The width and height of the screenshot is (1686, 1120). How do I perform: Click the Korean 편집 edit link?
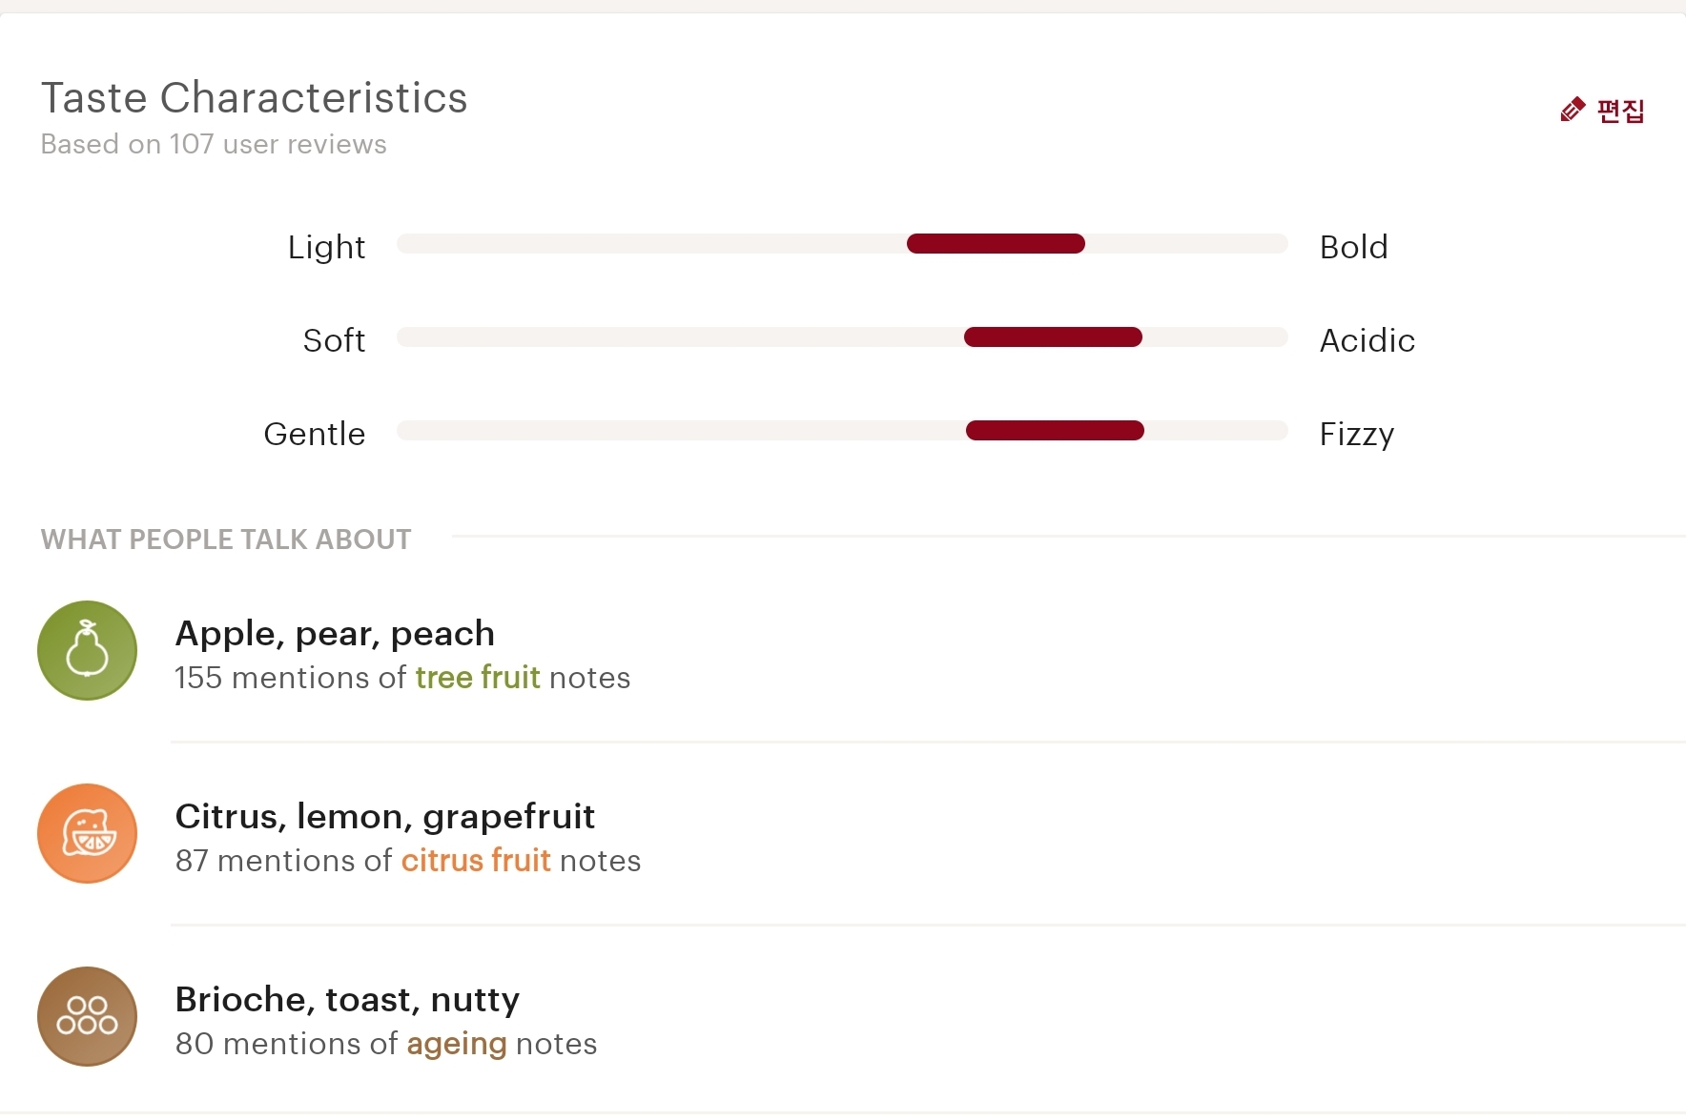pos(1620,112)
